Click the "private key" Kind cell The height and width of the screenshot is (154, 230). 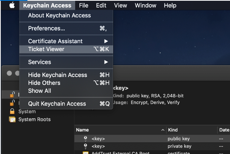(x=179, y=146)
